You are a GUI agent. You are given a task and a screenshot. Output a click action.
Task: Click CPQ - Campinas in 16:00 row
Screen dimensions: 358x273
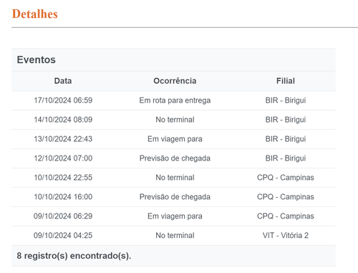coord(286,197)
